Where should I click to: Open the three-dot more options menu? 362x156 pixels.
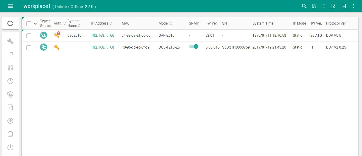[x=354, y=6]
